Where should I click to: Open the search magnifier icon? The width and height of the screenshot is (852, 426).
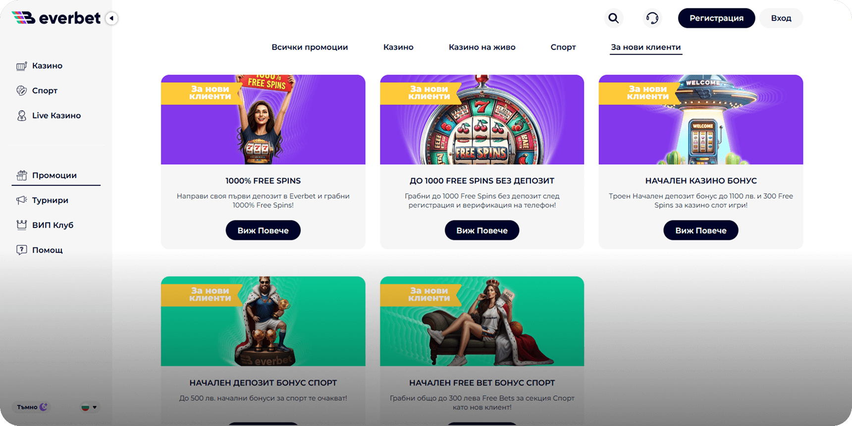point(613,18)
